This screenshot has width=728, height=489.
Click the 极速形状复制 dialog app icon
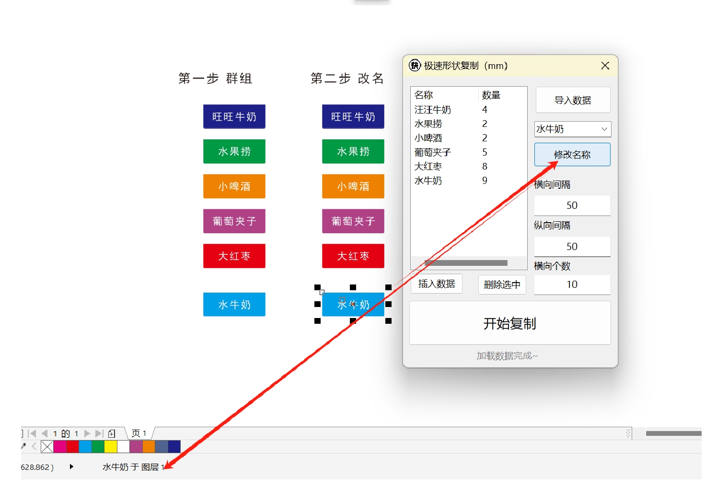coord(415,66)
